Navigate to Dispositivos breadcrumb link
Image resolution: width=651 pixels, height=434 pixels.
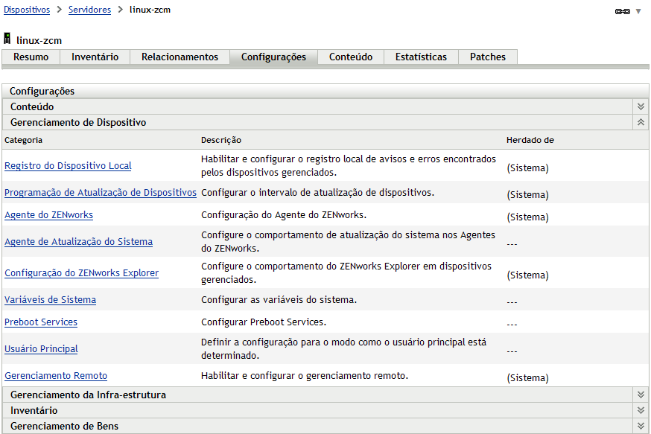coord(27,10)
